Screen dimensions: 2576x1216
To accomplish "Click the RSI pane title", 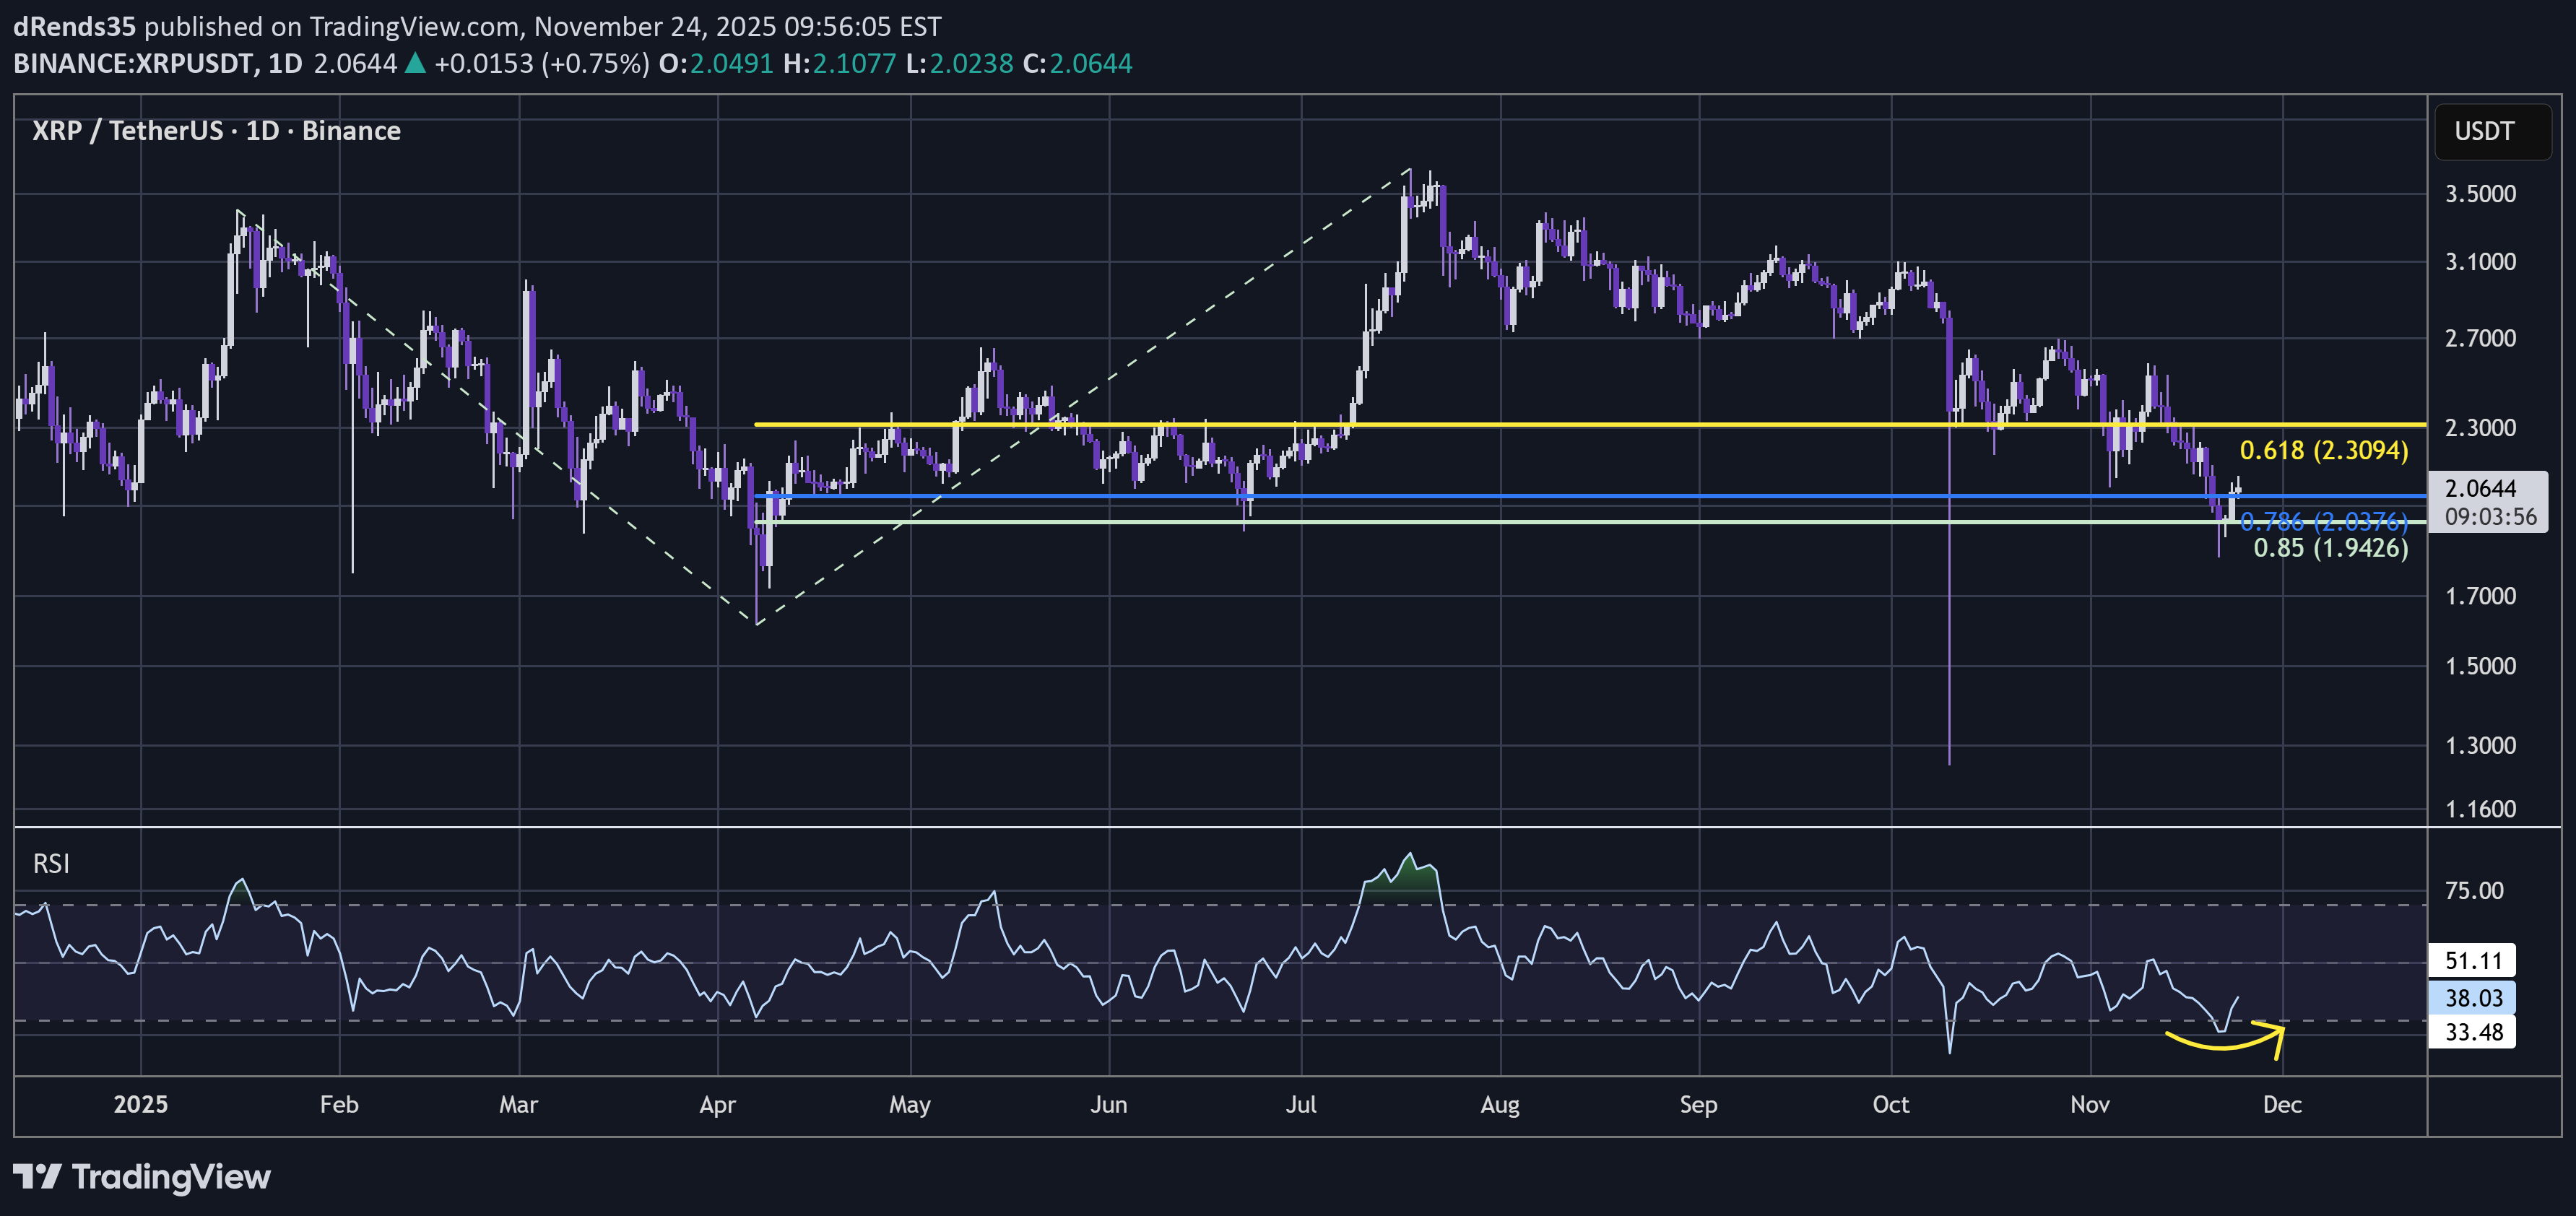I will [52, 863].
